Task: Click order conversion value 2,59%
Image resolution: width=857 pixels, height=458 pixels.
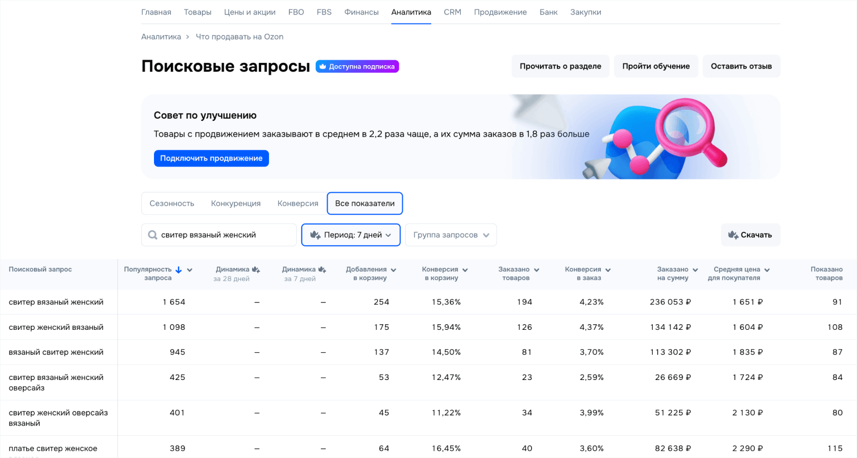Action: 591,377
